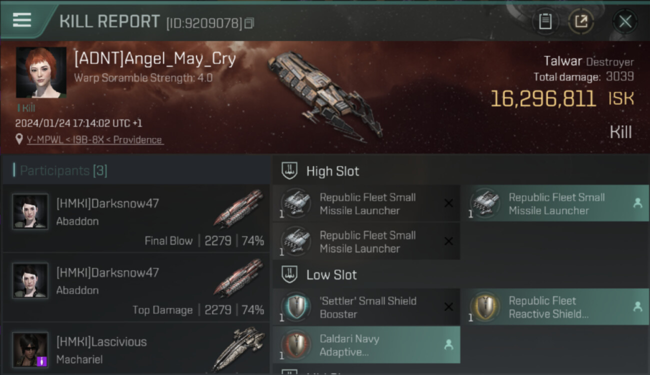Select 'Settler' Small Shield Booster item

click(x=366, y=307)
